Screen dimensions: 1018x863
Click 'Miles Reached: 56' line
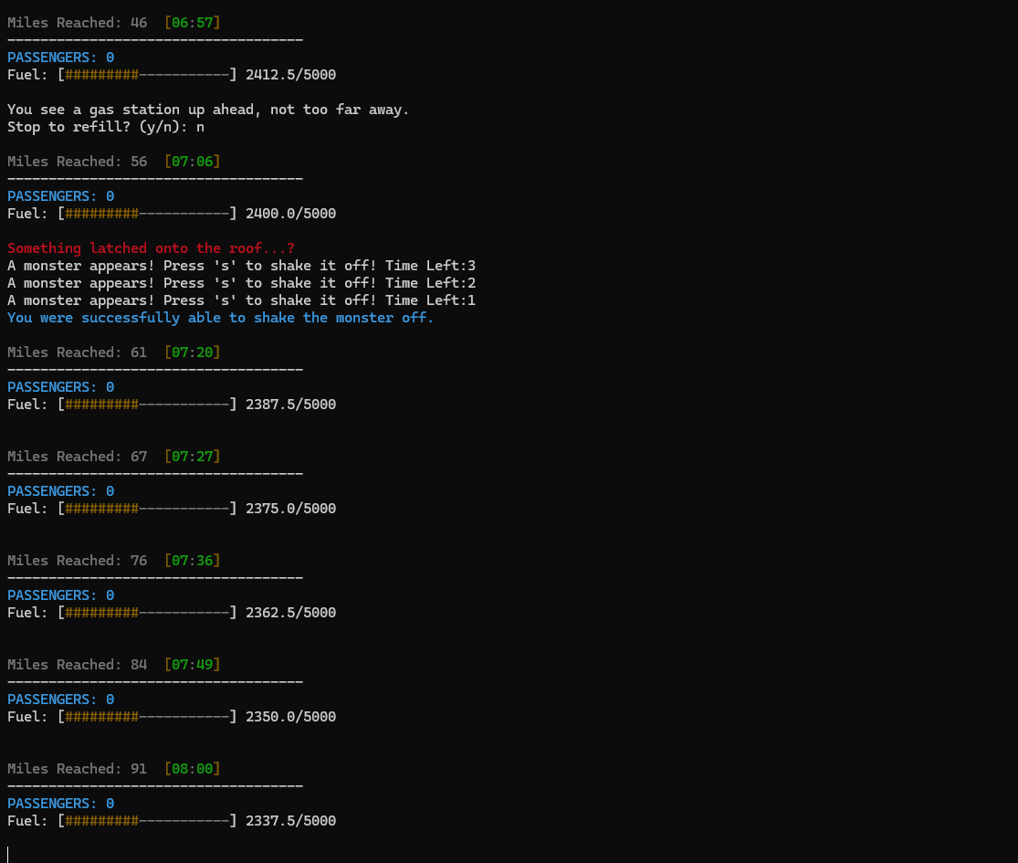pos(78,162)
